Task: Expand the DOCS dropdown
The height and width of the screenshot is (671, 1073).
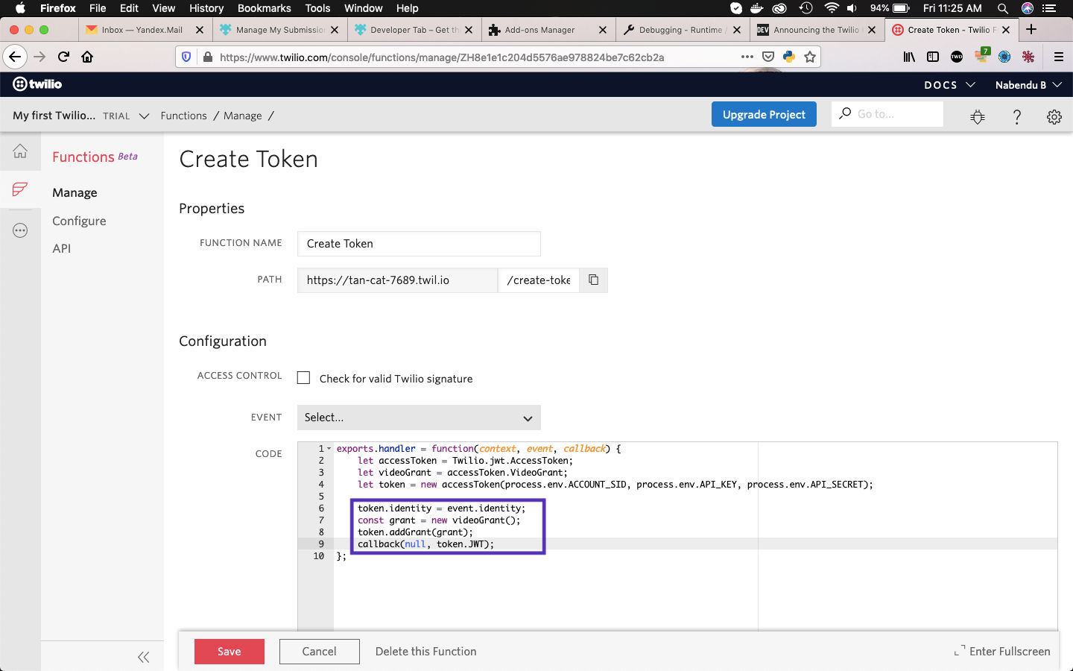Action: tap(949, 85)
